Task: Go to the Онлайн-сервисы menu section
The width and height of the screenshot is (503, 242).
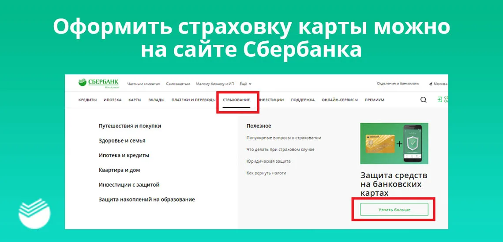Action: tap(339, 100)
